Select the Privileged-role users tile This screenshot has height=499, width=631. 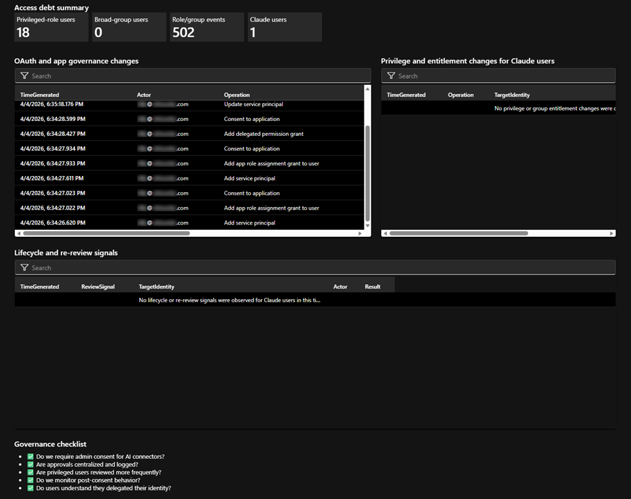tap(51, 28)
